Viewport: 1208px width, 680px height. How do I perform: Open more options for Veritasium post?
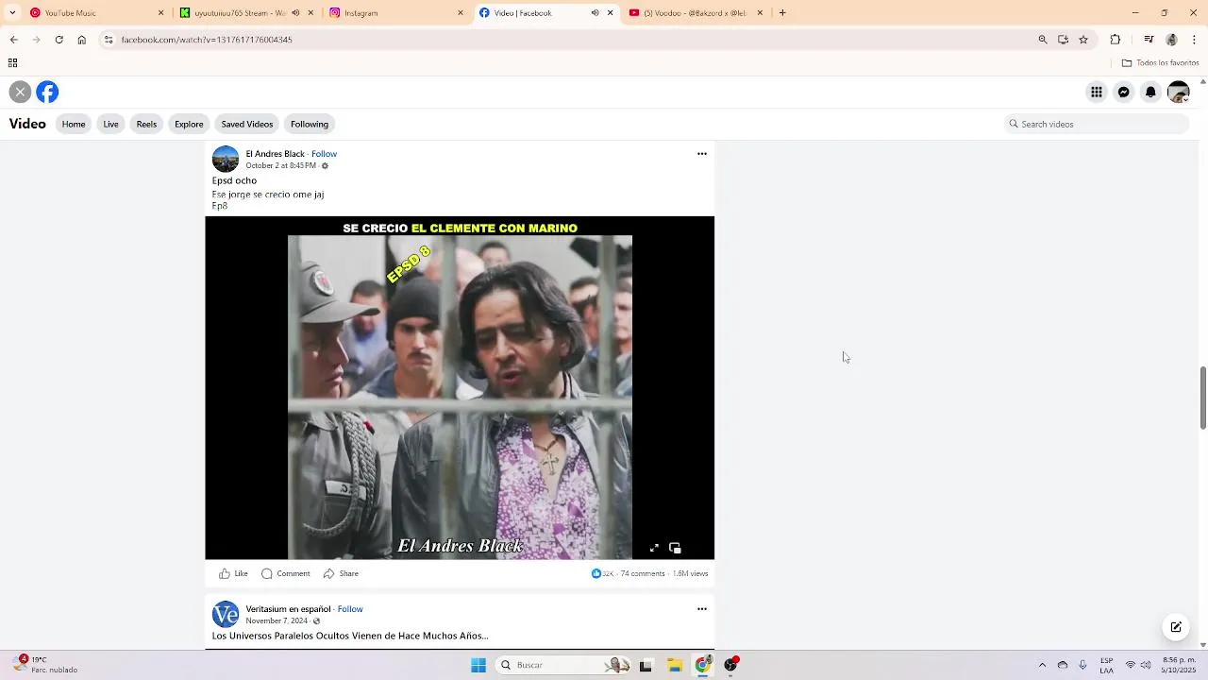tap(701, 609)
